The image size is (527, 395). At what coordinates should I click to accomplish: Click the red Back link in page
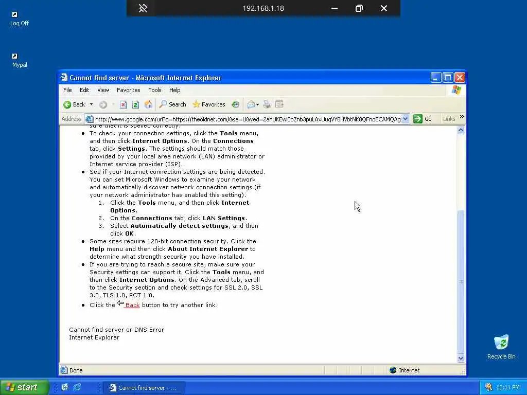coord(132,305)
